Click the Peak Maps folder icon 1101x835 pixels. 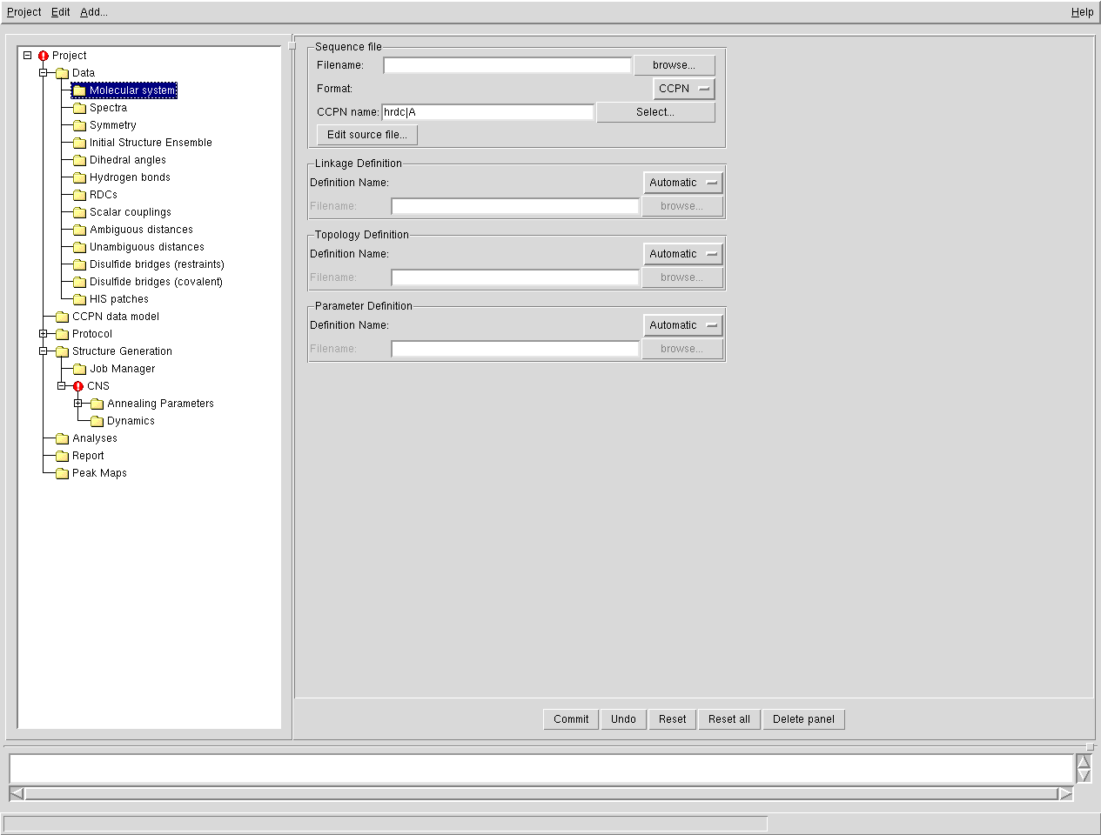point(62,473)
